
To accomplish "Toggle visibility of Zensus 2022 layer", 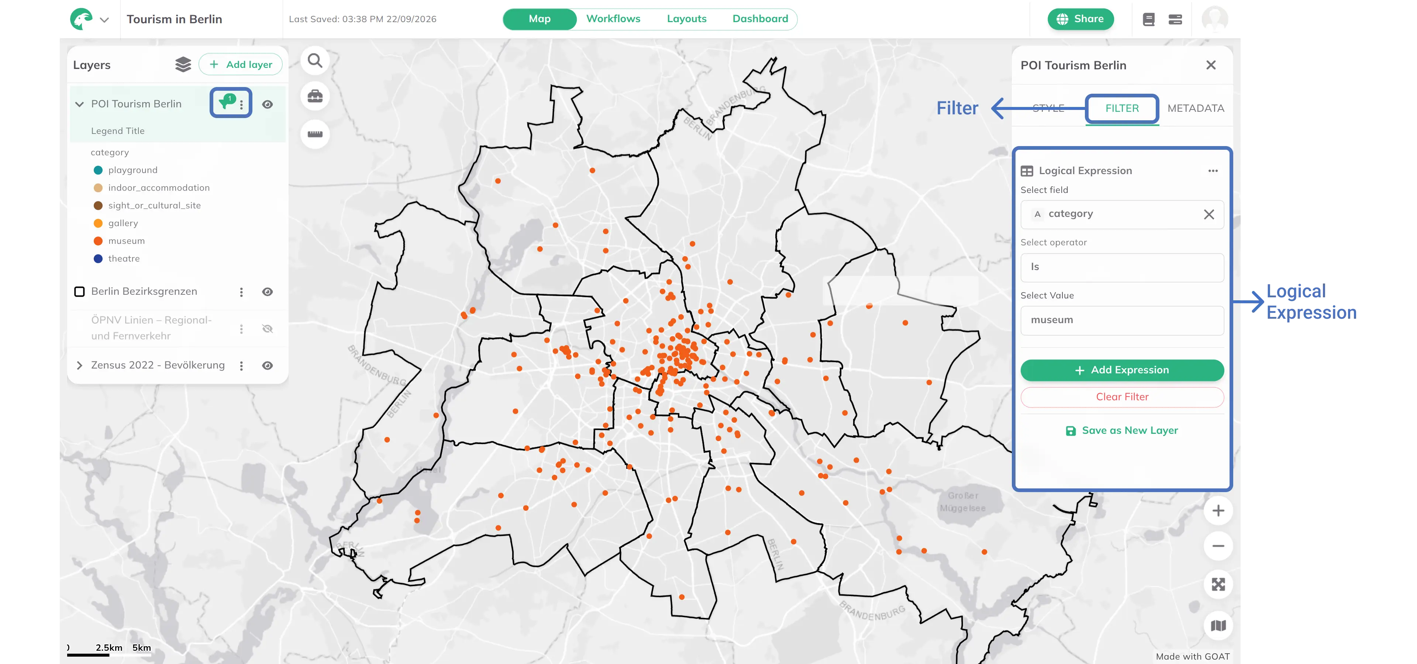I will (x=267, y=366).
